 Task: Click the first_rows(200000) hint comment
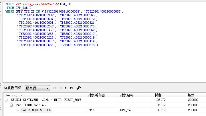(37, 4)
